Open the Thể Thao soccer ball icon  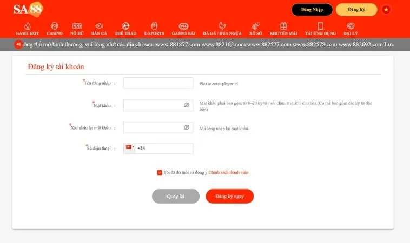tap(125, 26)
